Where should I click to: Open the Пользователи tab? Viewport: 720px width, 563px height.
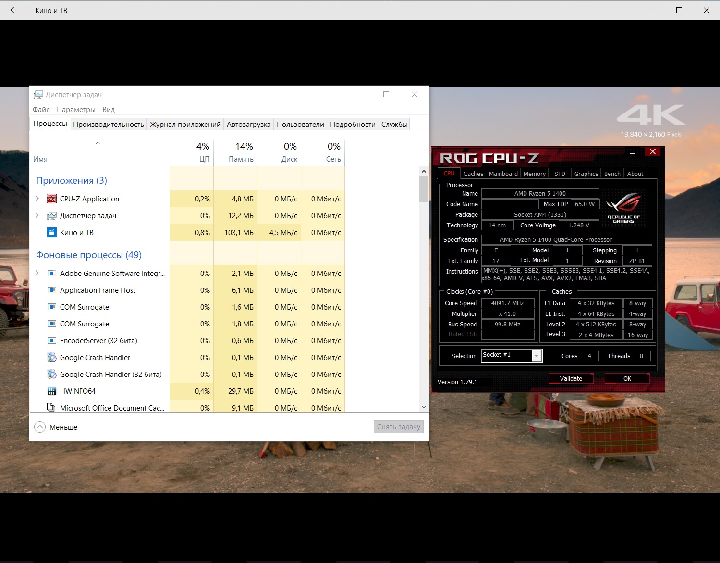300,124
